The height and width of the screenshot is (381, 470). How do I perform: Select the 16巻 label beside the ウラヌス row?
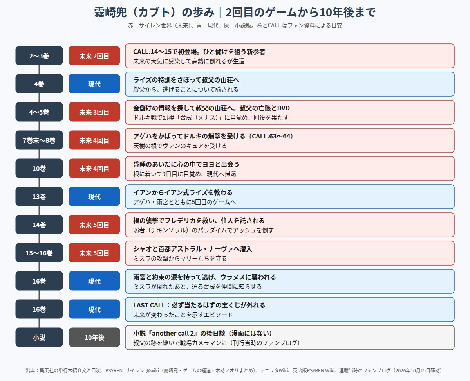pos(39,281)
